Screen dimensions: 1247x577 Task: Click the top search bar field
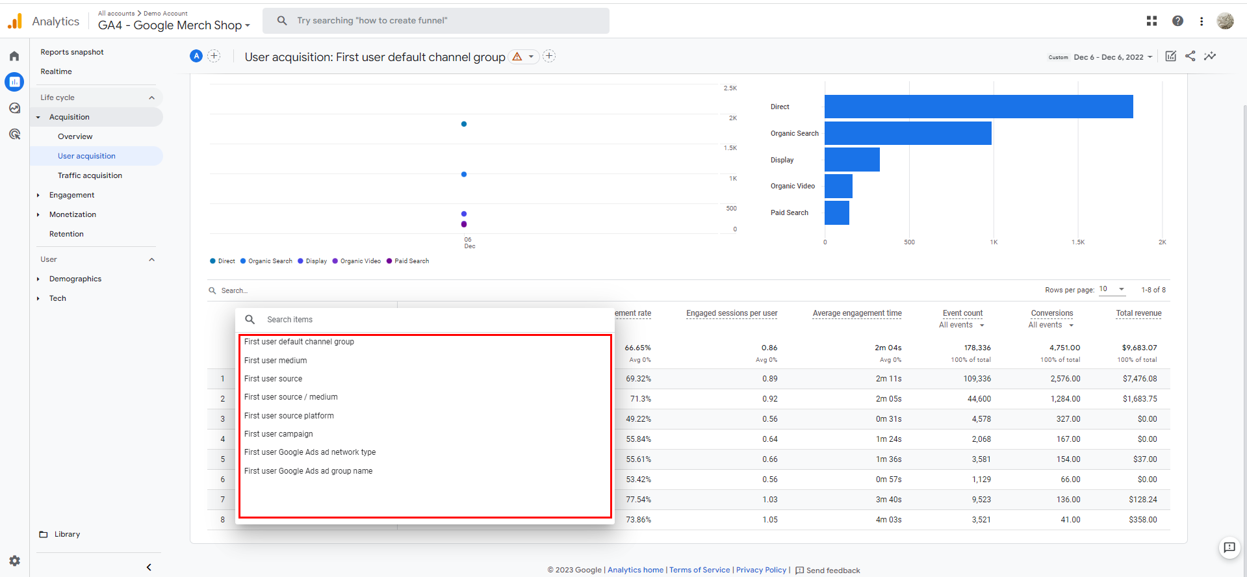point(436,21)
